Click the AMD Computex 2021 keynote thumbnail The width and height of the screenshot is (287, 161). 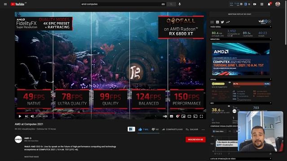pos(241,59)
